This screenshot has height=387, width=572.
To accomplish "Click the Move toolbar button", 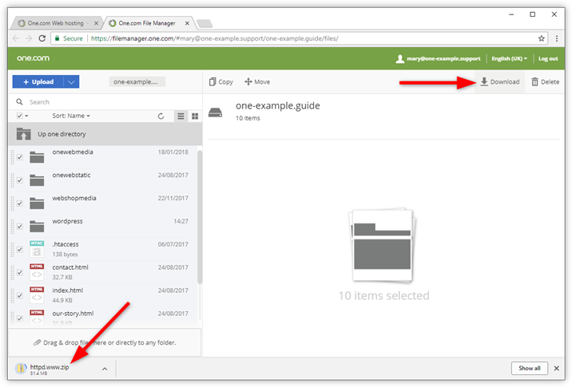I will pyautogui.click(x=257, y=81).
